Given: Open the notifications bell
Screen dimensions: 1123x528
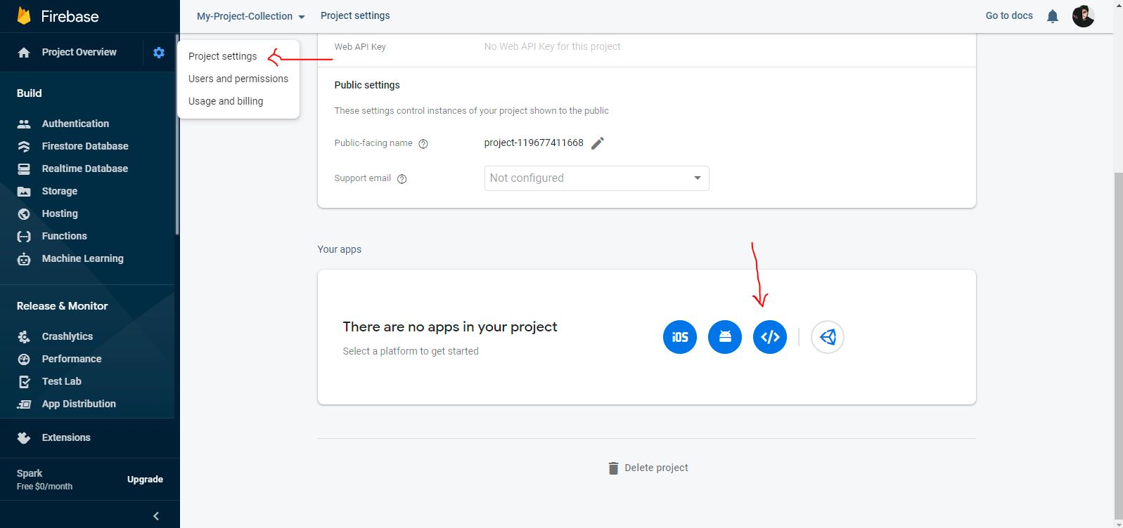Looking at the screenshot, I should (x=1053, y=16).
